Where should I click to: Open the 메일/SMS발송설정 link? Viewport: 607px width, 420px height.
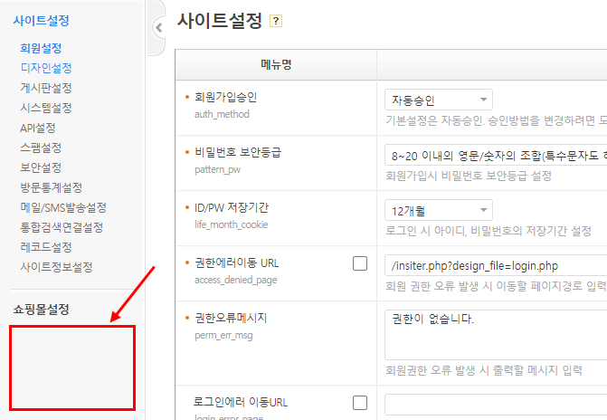[x=63, y=207]
